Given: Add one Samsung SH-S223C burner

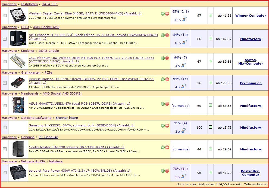Looking at the screenshot, I should [x=163, y=126].
